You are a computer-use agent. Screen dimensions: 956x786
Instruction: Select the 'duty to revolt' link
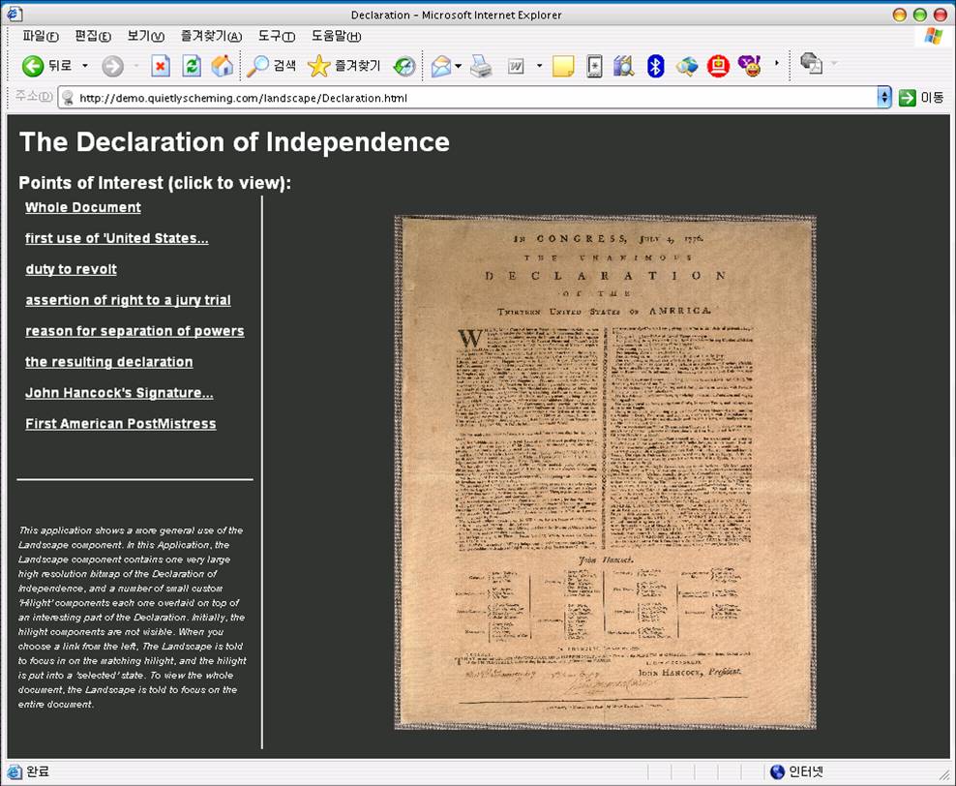click(x=71, y=269)
